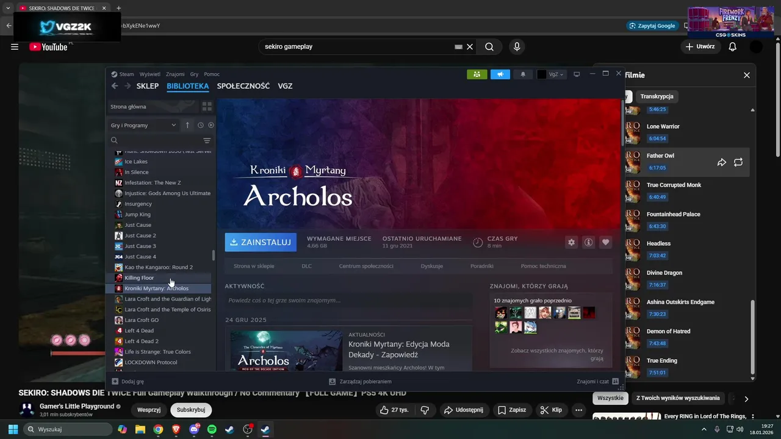Open more video actions ellipsis
Screen dimensions: 781x439
[x=579, y=410]
